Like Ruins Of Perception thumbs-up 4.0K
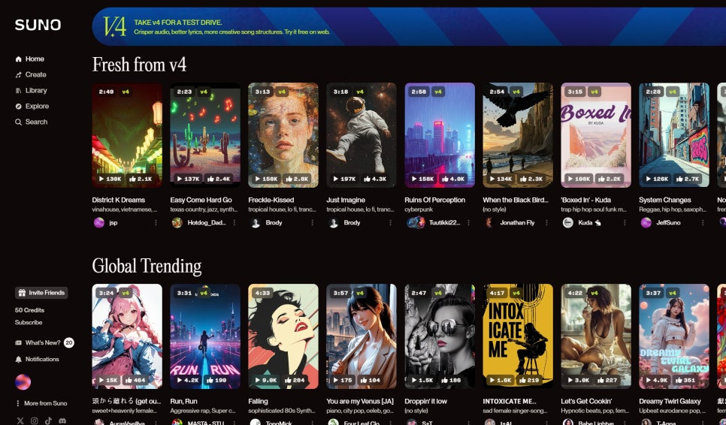 pos(453,179)
